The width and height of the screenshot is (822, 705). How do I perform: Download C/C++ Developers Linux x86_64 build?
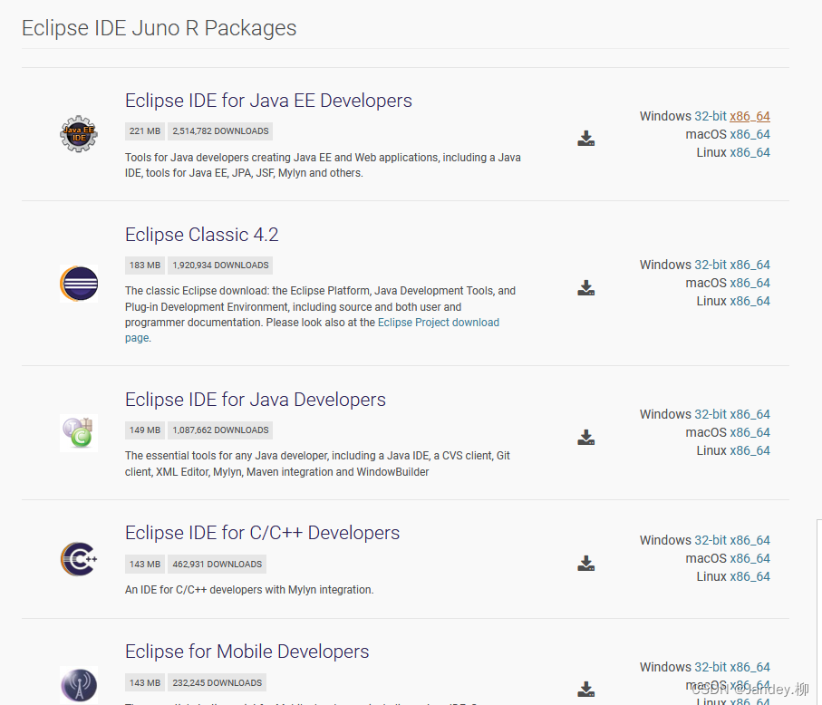(x=749, y=577)
